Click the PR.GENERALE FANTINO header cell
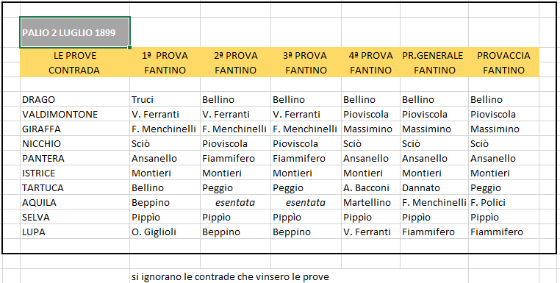The width and height of the screenshot is (560, 283). point(434,62)
